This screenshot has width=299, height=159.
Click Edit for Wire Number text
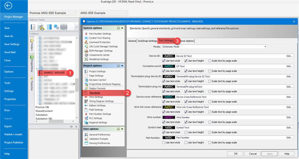290,117
